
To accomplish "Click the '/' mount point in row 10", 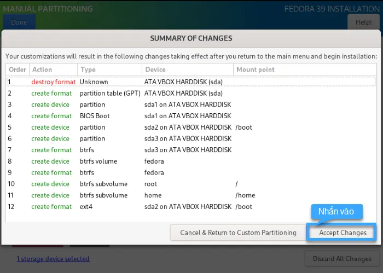I will (236, 184).
